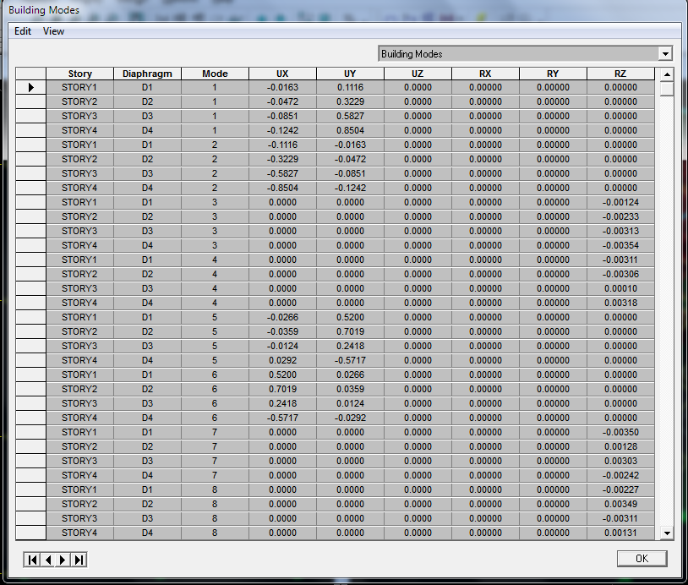Open the Building Modes table dropdown
Viewport: 688px width, 585px height.
coord(665,54)
